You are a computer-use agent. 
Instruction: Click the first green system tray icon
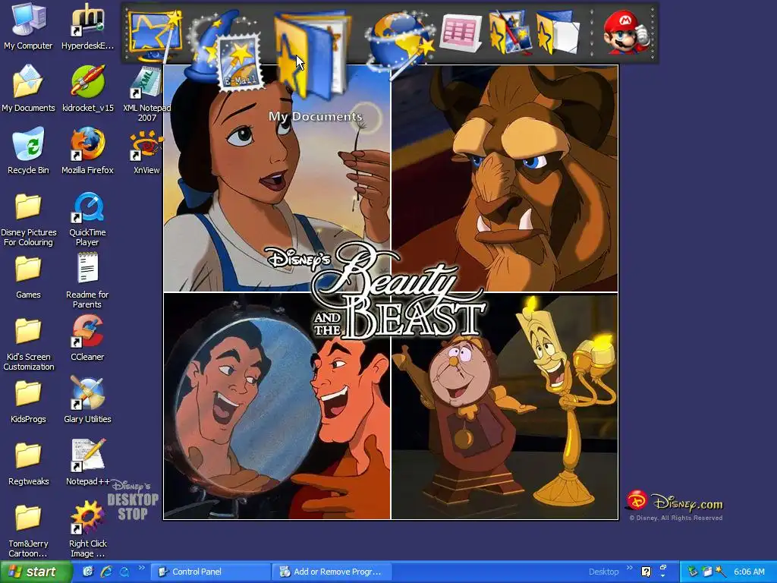[693, 572]
